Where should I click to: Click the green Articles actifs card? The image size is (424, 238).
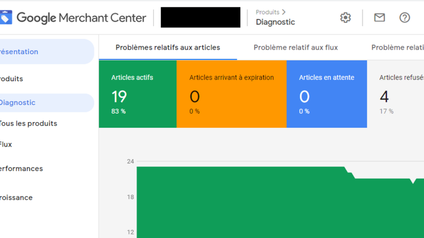[137, 94]
